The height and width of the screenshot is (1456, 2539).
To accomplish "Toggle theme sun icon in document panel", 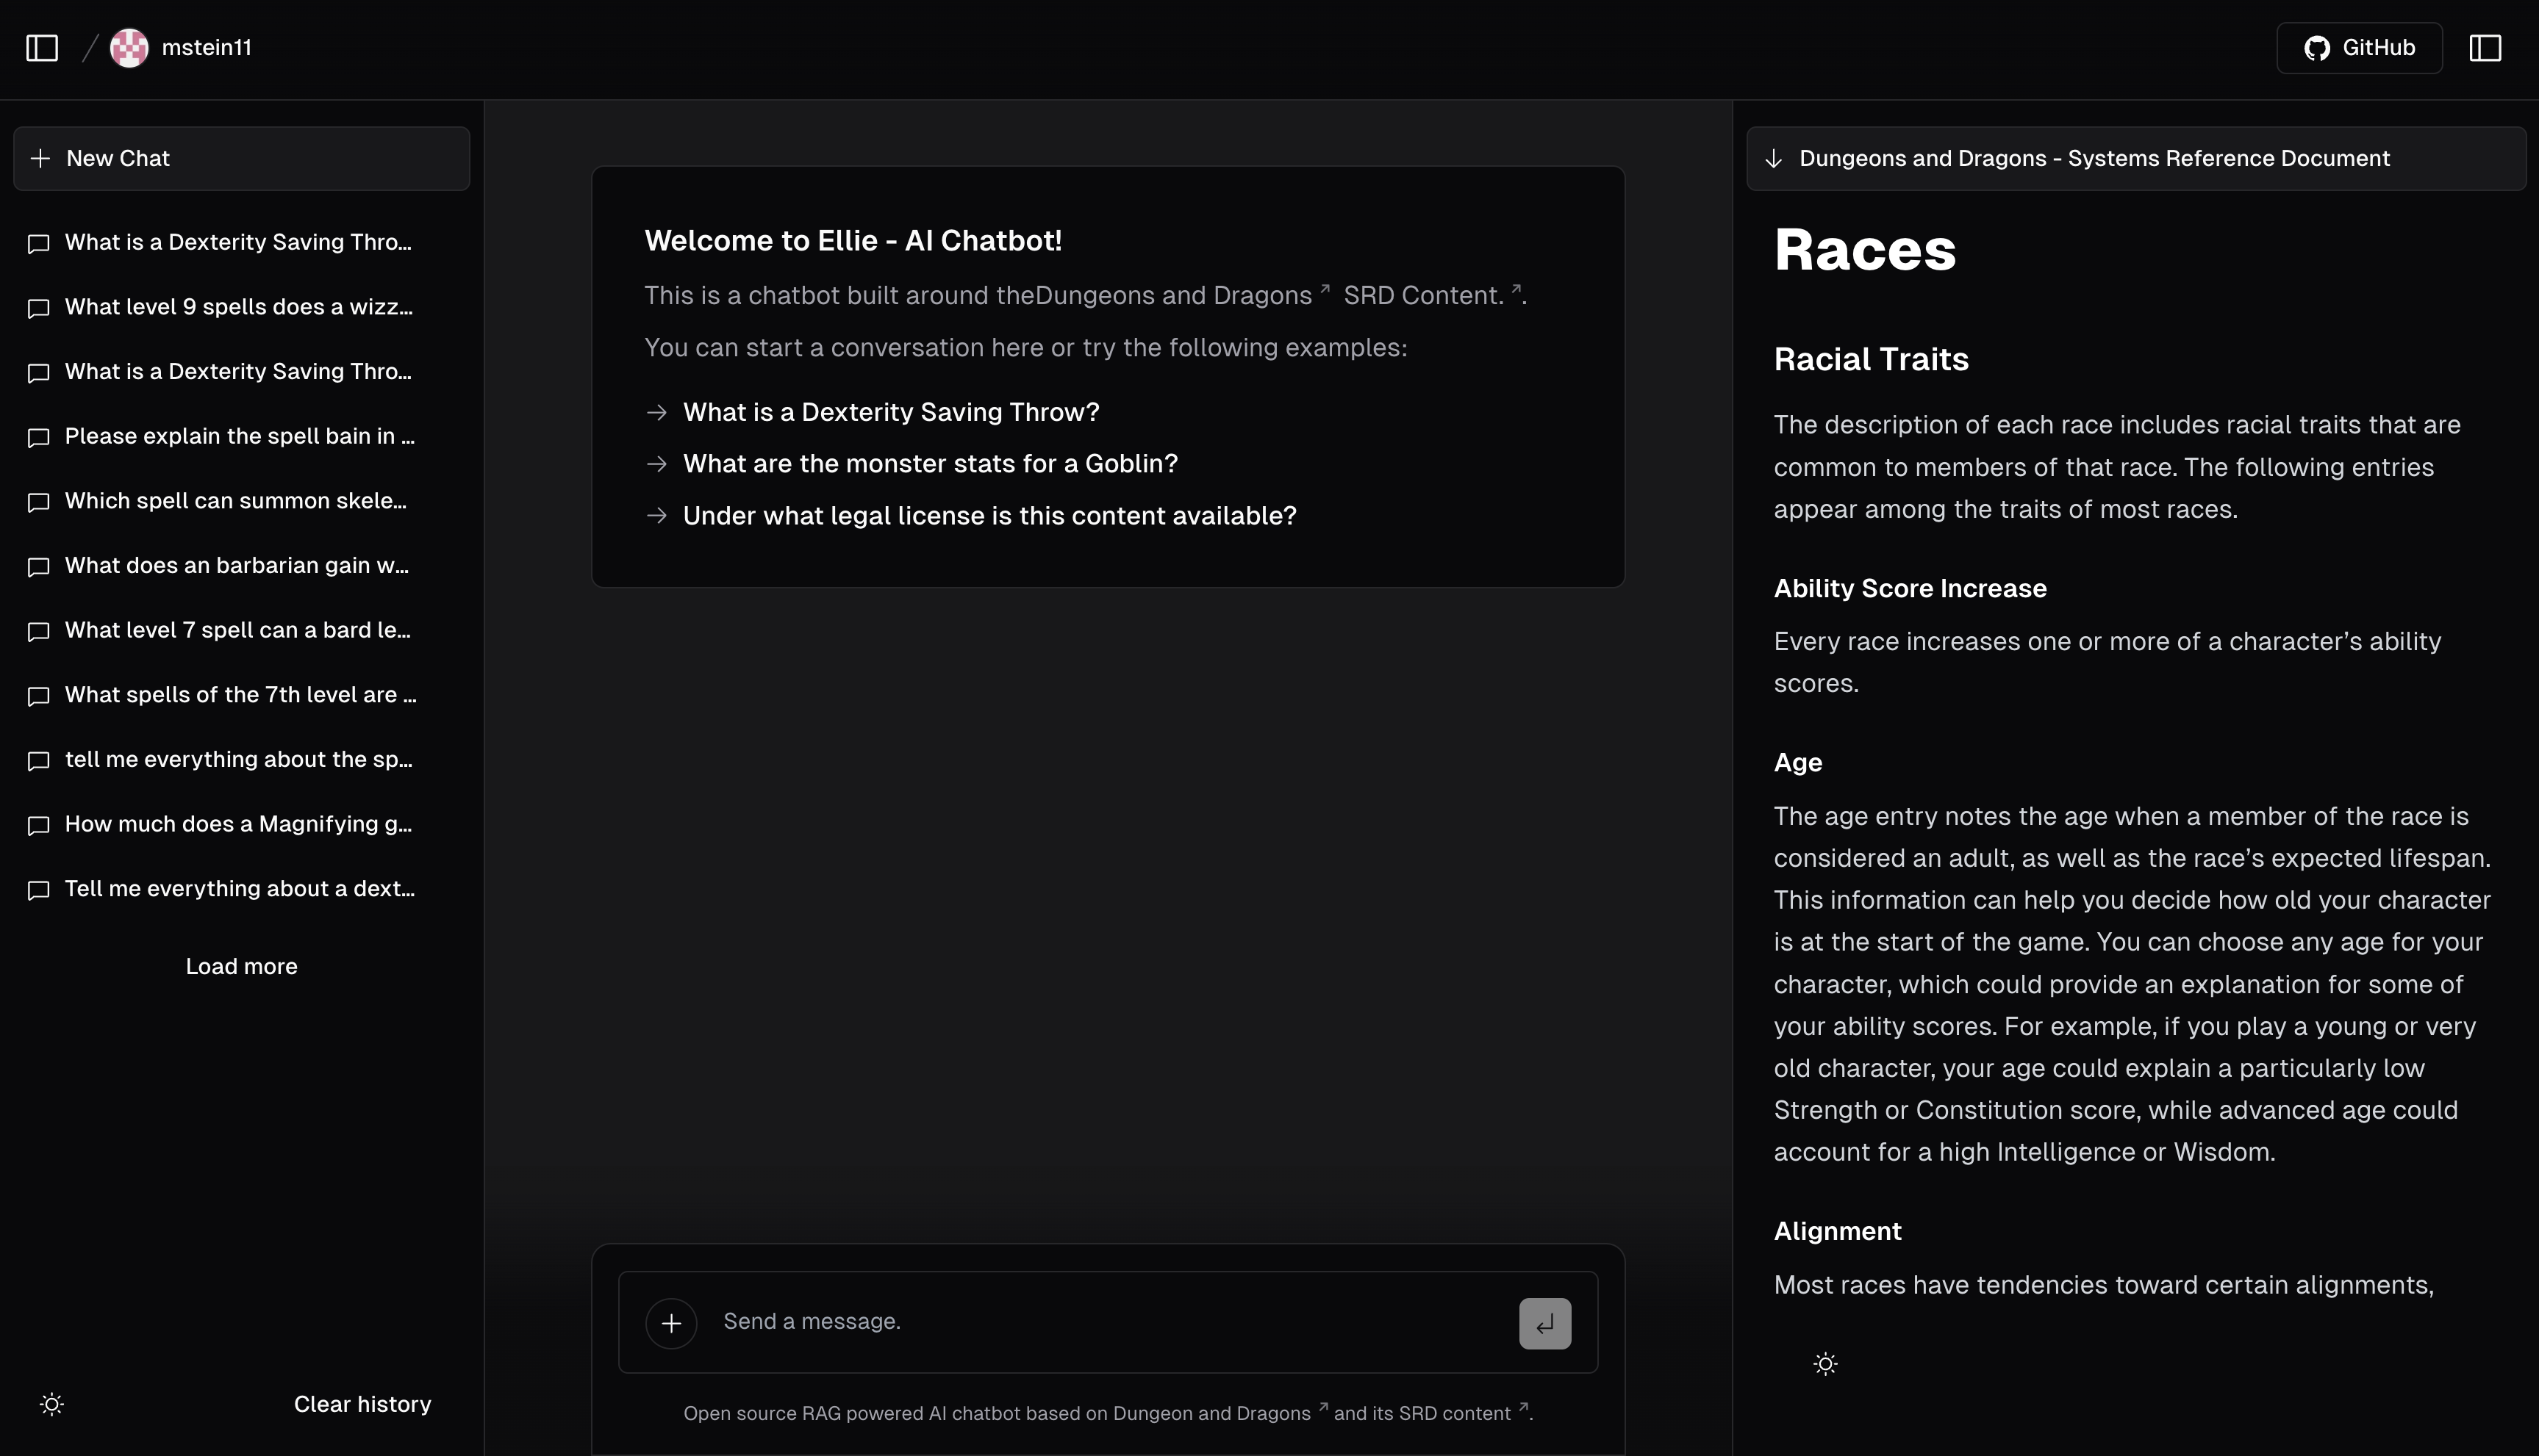I will click(x=1824, y=1364).
